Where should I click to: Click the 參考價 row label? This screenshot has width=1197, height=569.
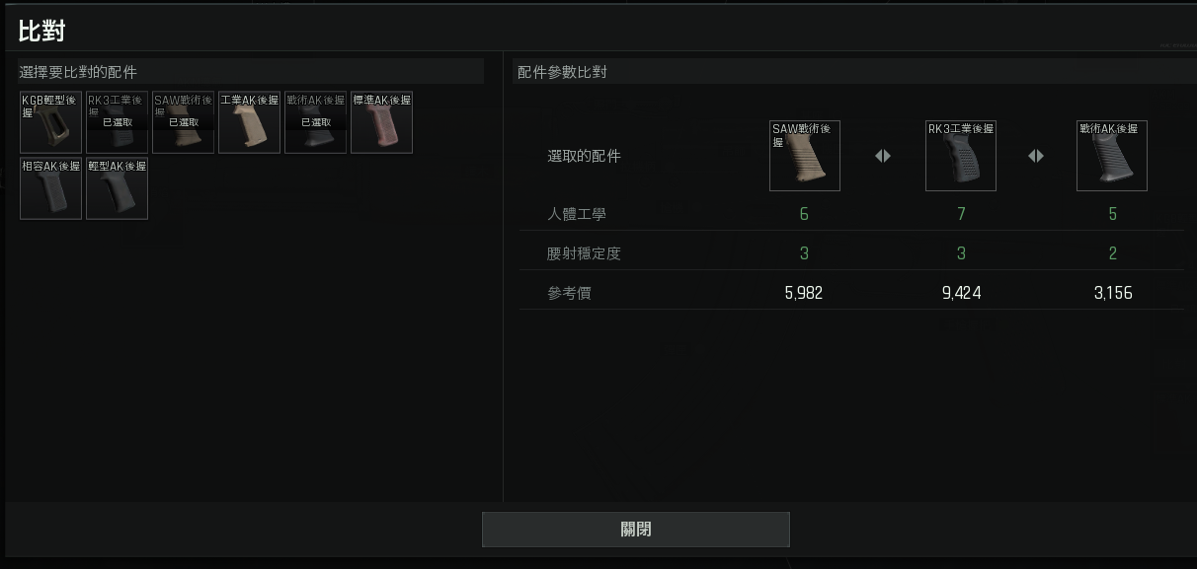[x=569, y=293]
